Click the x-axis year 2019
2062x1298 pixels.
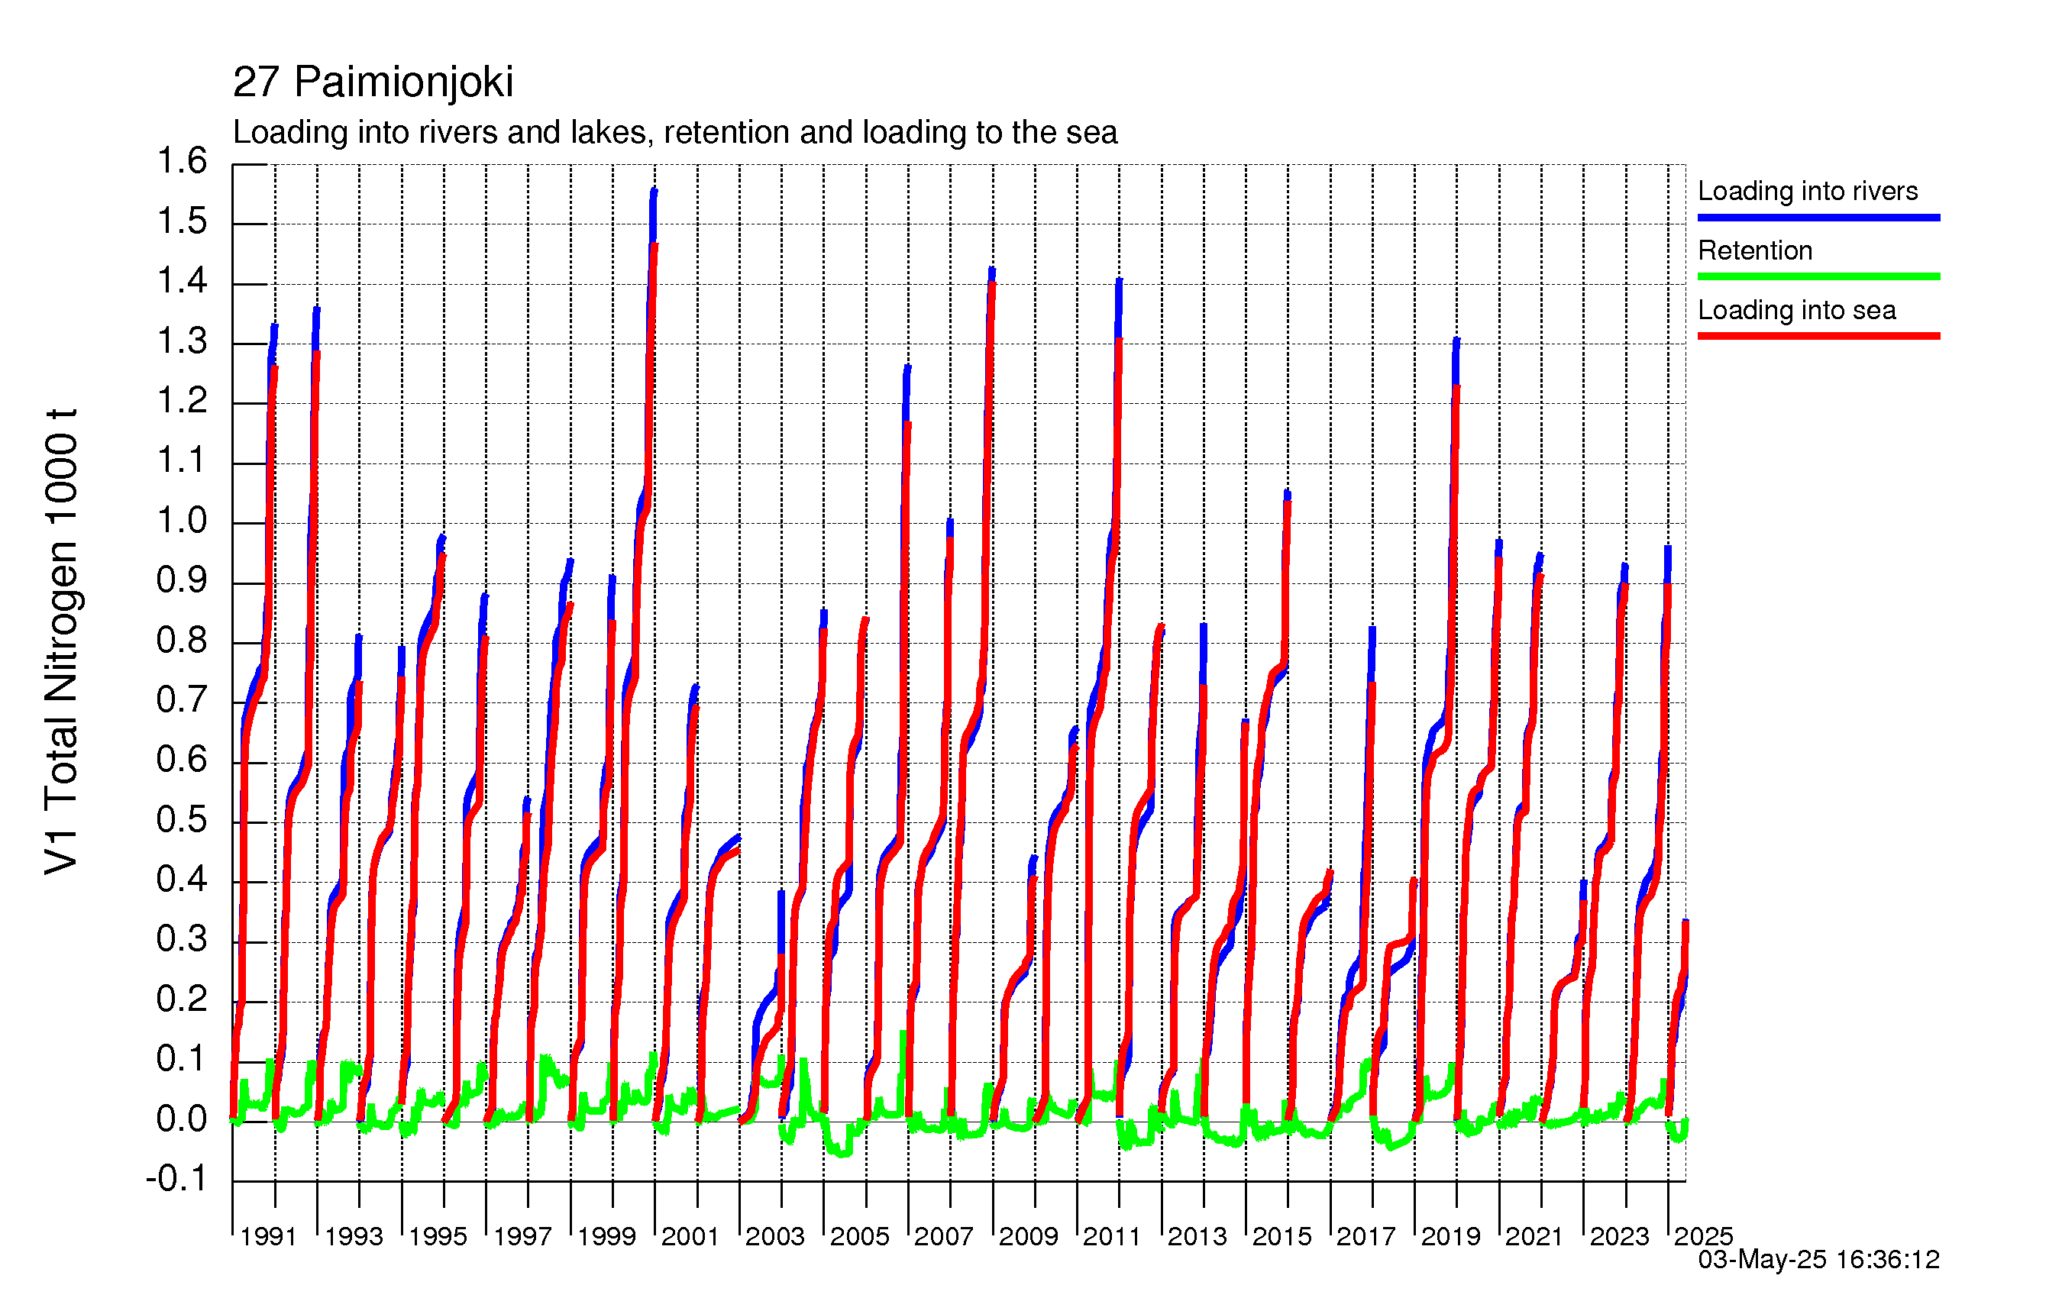1450,1236
